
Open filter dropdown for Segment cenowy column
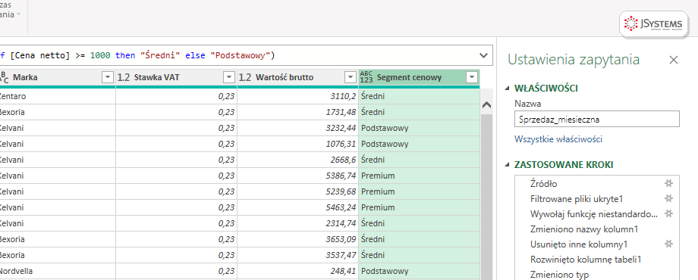(471, 78)
